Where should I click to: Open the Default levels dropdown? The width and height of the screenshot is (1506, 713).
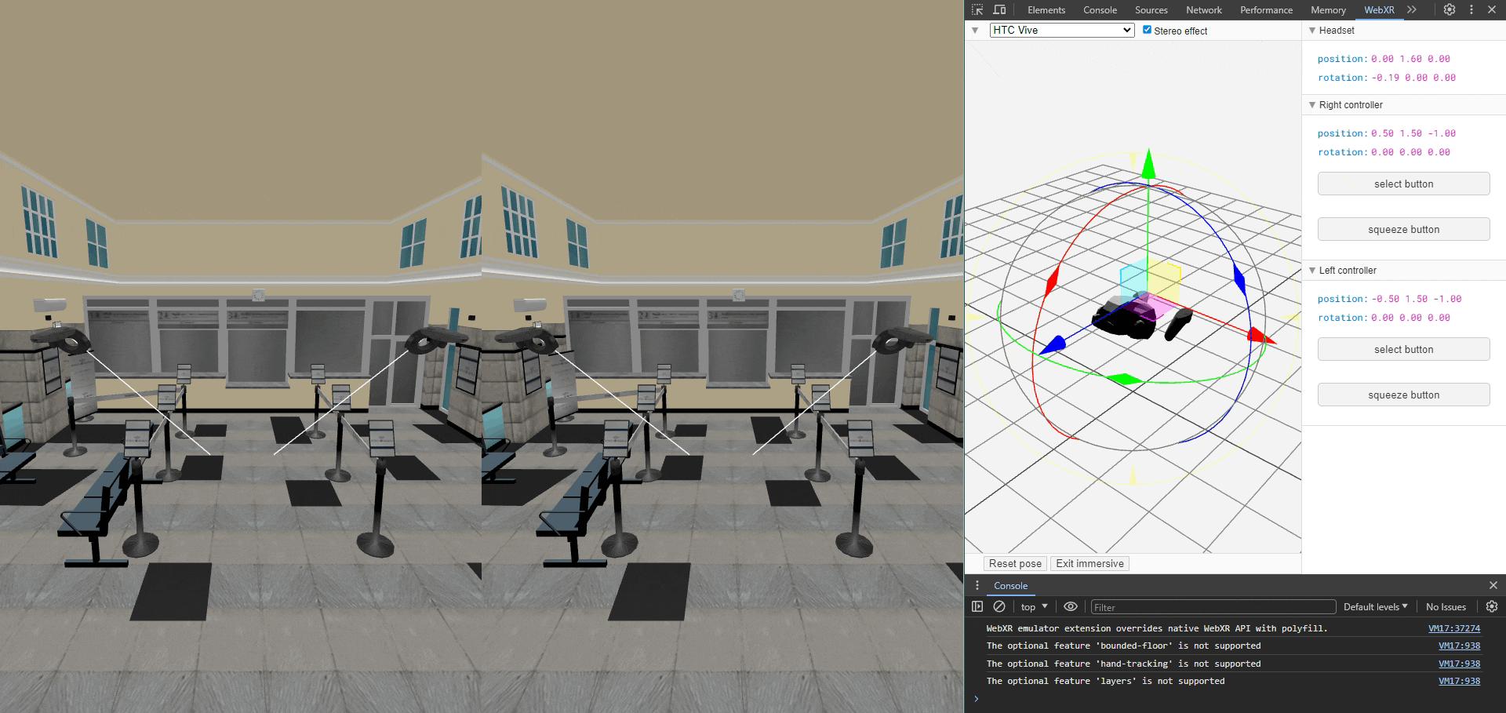click(x=1375, y=606)
